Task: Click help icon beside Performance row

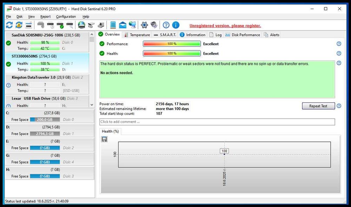Action: click(339, 44)
